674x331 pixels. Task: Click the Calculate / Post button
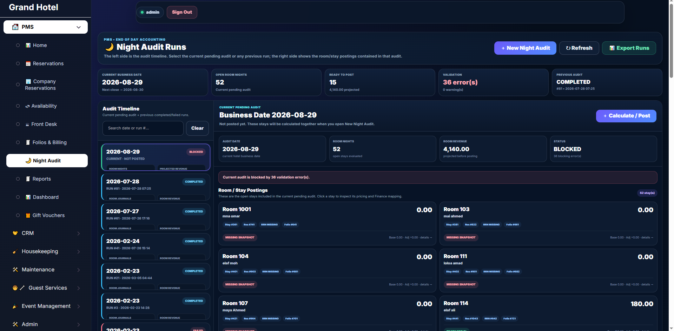click(x=626, y=116)
